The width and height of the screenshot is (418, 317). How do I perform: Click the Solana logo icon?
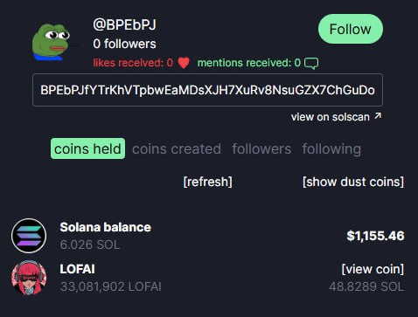click(x=29, y=236)
